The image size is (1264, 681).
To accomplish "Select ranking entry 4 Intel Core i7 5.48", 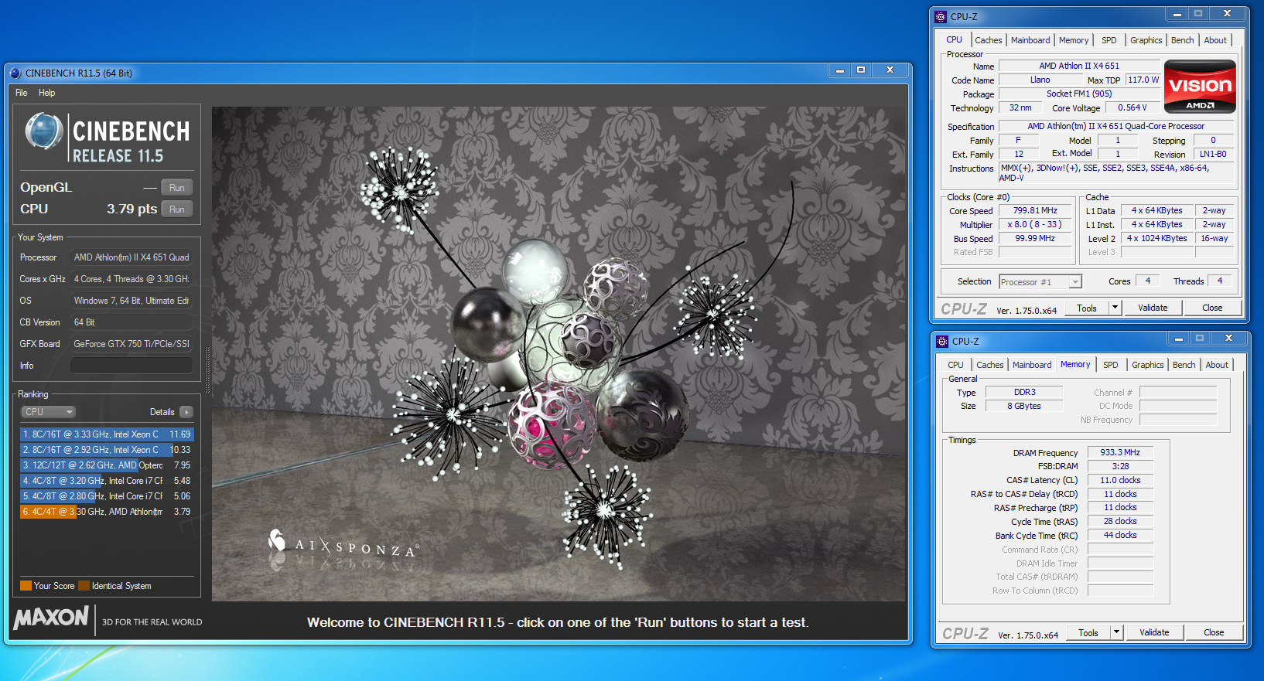I will click(107, 481).
